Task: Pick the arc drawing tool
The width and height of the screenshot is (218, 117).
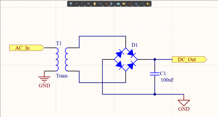Action: (x=142, y=4)
